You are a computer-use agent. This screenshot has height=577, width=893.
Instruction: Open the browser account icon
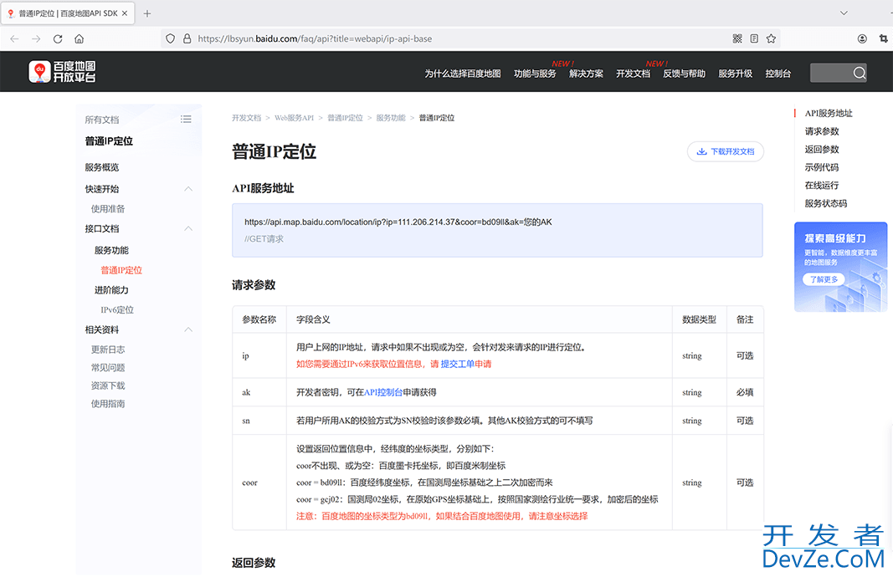click(862, 38)
